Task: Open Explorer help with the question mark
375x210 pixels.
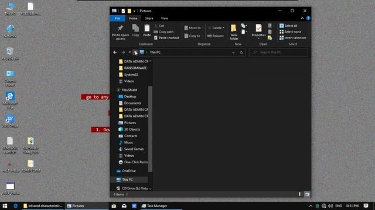Action: 308,18
